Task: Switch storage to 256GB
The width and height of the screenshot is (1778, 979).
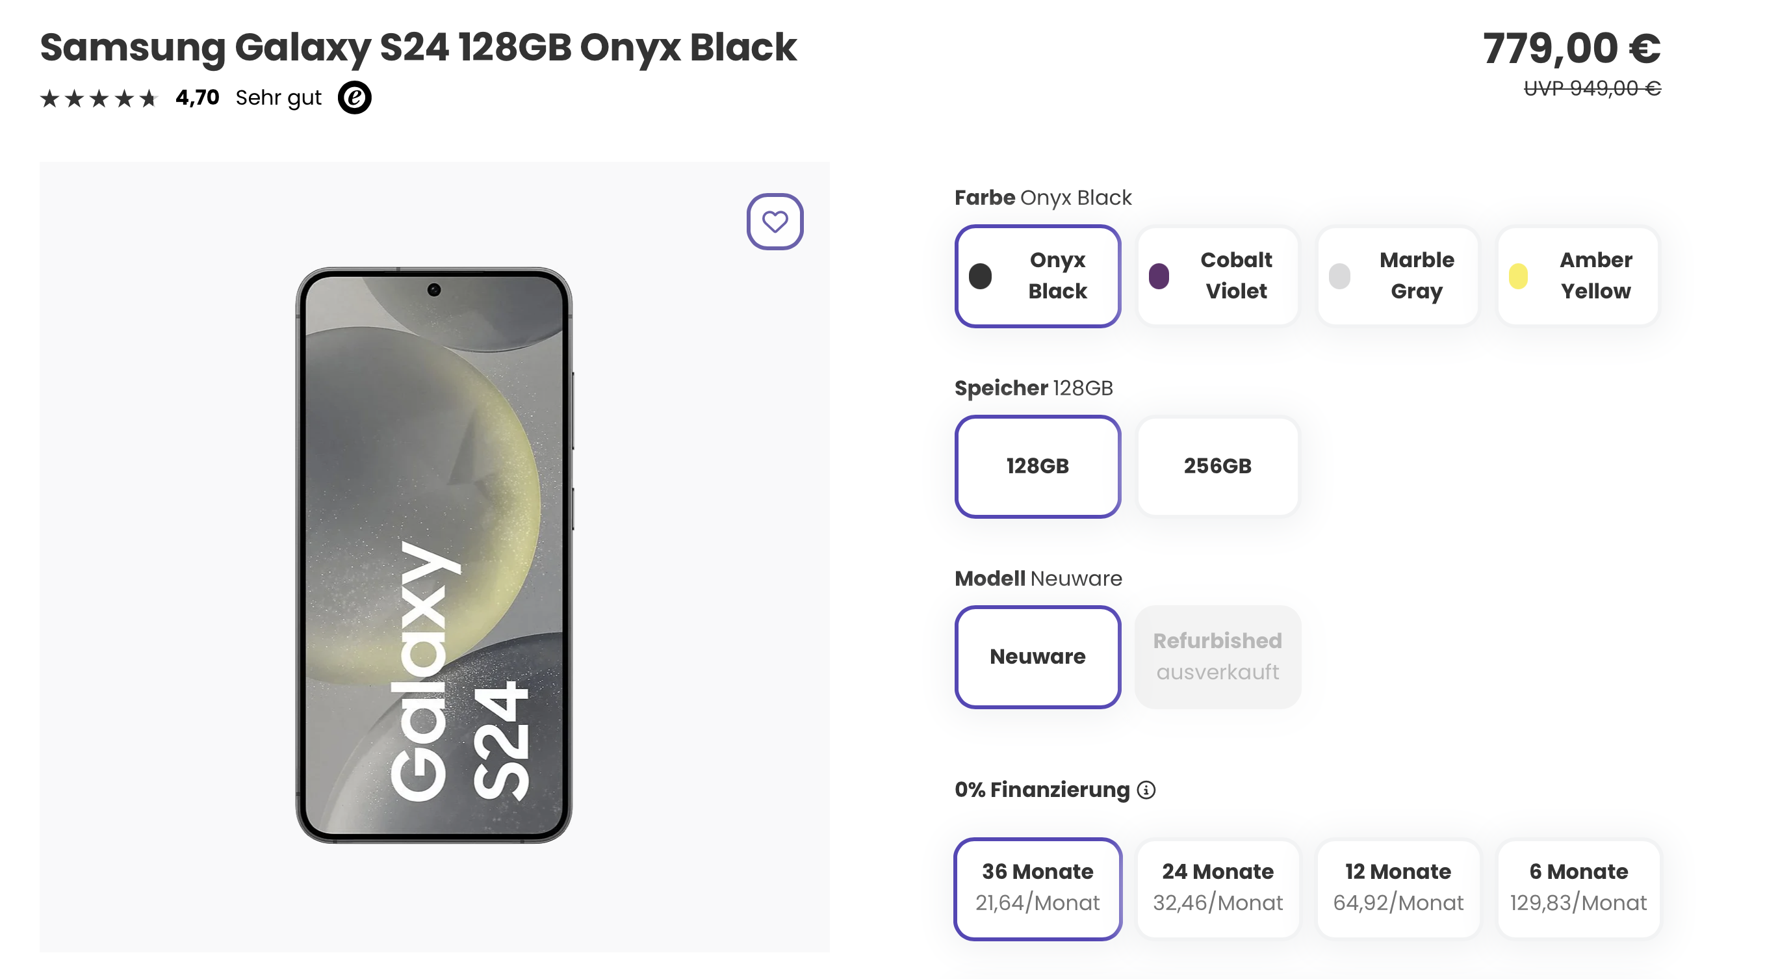Action: [1218, 467]
